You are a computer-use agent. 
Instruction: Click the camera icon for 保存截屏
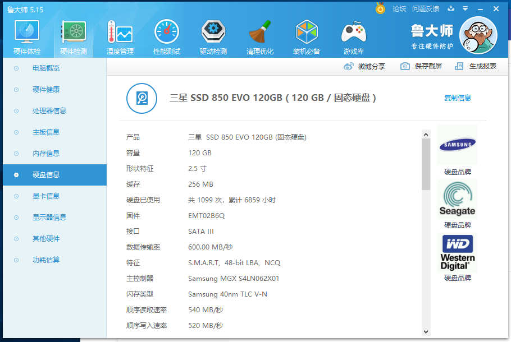click(x=405, y=66)
